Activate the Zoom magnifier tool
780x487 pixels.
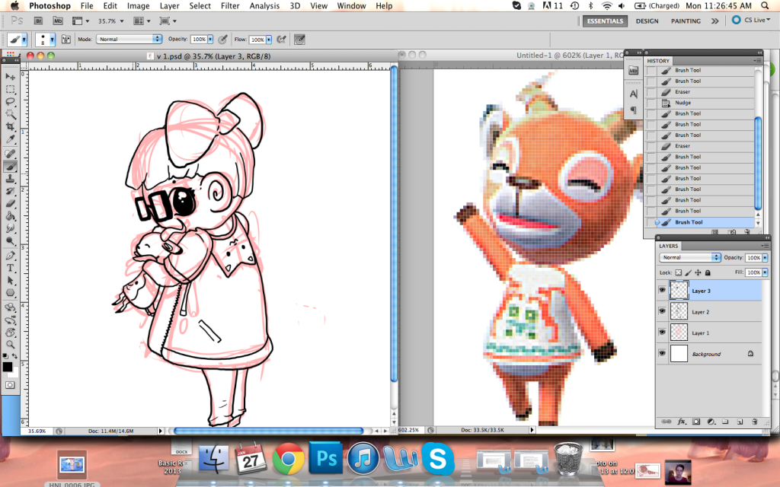[11, 345]
